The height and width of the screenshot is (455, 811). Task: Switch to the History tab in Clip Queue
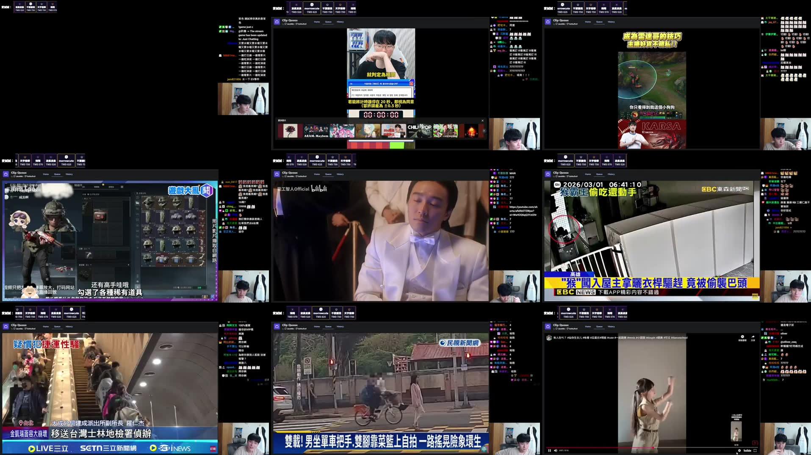(611, 326)
